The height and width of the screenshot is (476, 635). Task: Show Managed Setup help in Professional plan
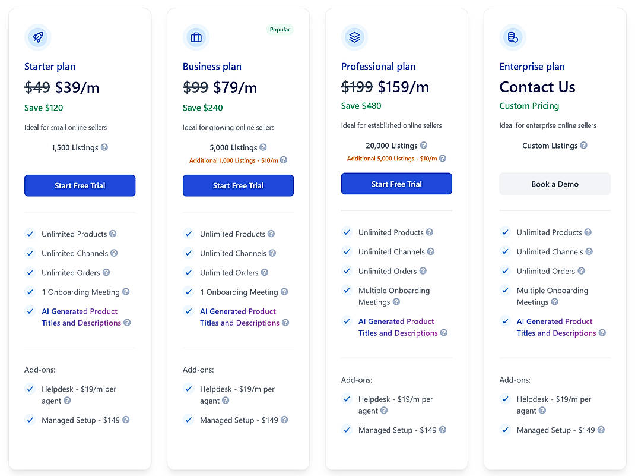click(443, 430)
